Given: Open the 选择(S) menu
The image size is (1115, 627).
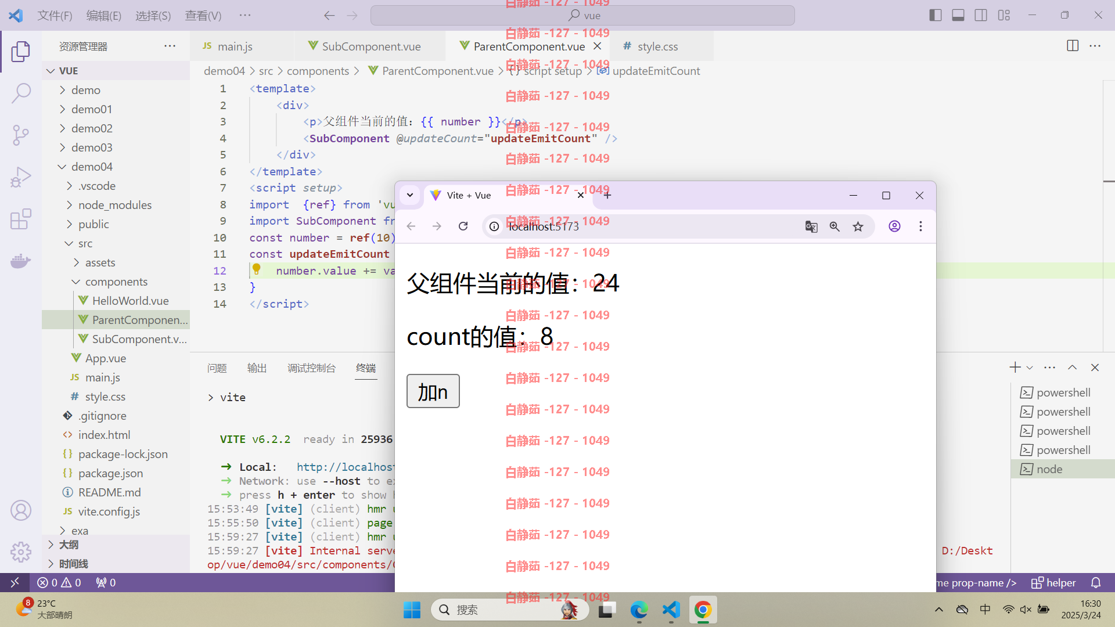Looking at the screenshot, I should click(x=153, y=16).
